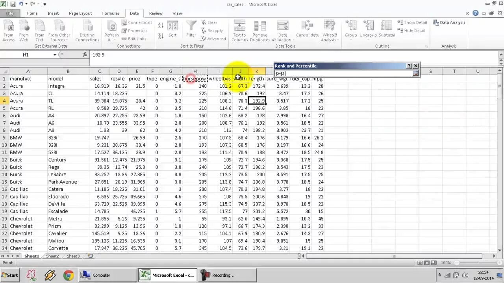Viewport: 504px width, 283px height.
Task: Sort column A to Z ascending
Action: click(x=161, y=26)
